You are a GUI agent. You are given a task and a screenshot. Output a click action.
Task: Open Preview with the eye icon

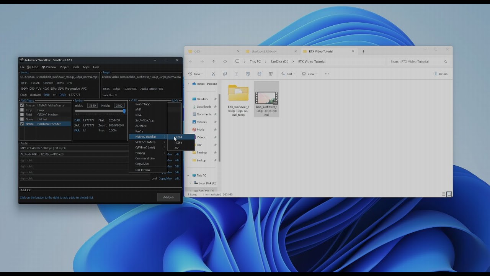tap(43, 67)
